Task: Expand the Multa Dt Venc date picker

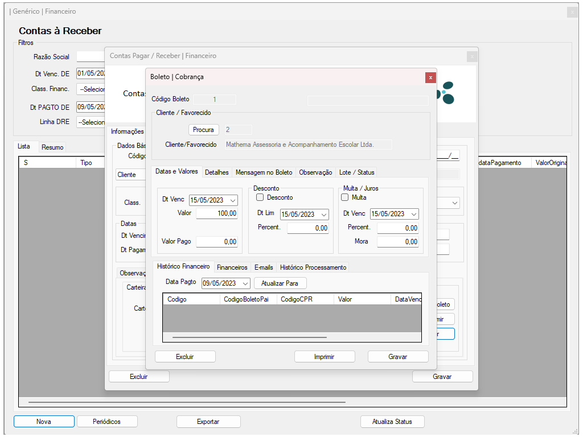Action: 413,215
